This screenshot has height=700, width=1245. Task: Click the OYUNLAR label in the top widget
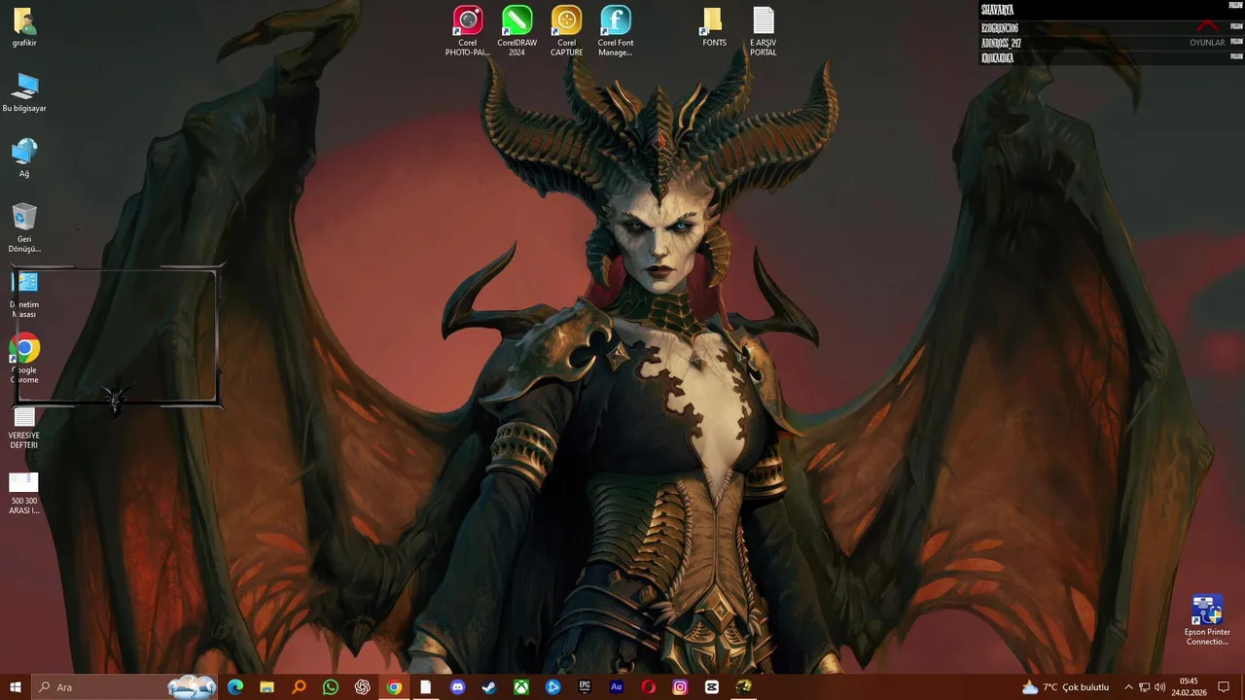tap(1207, 43)
